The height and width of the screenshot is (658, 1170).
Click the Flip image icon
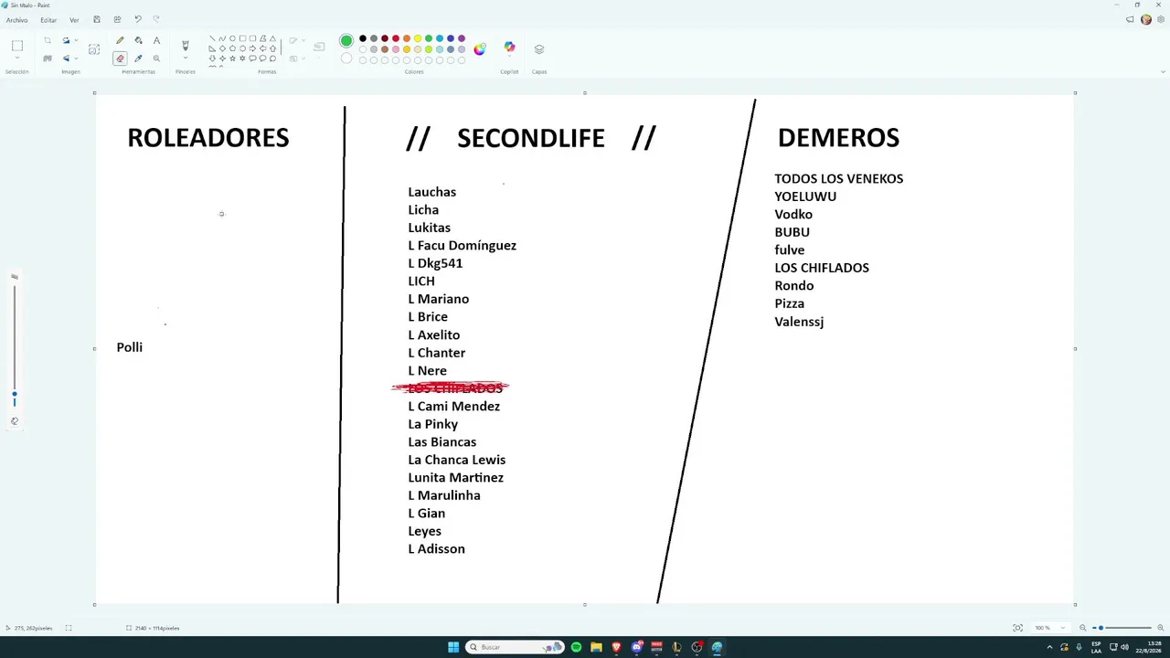66,58
